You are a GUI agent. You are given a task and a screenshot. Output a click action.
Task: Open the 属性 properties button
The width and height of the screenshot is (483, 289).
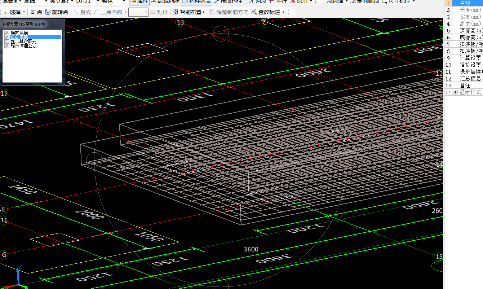tap(139, 2)
